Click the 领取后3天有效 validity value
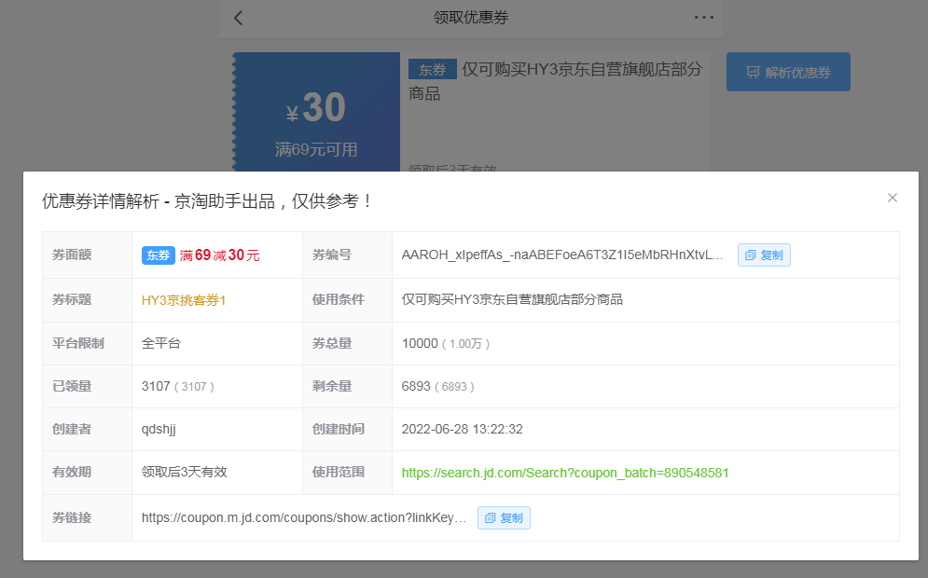Image resolution: width=928 pixels, height=578 pixels. pos(184,472)
